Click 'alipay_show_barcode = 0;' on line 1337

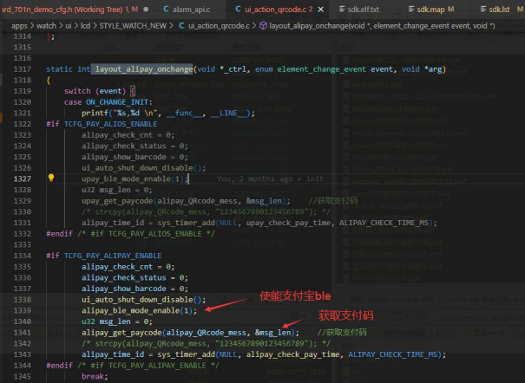coord(135,289)
